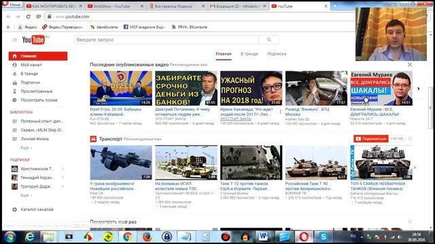
Task: Open the 'Евгений Мураев ШАКАЛЫ' thumbnail
Action: click(x=381, y=88)
